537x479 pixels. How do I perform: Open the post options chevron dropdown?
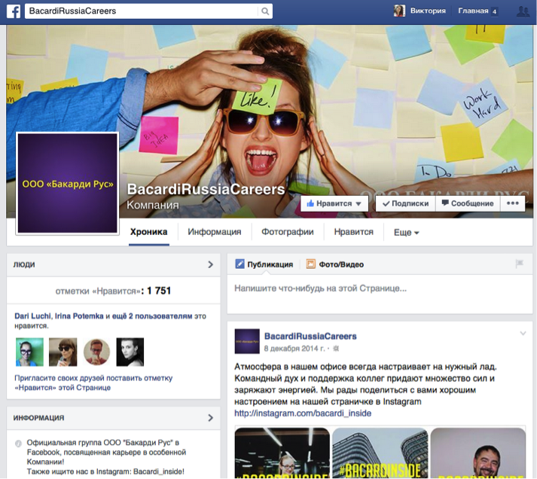click(523, 333)
